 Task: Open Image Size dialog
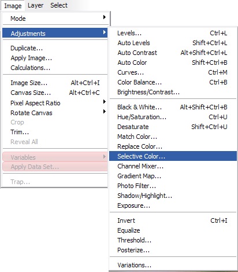pyautogui.click(x=55, y=83)
